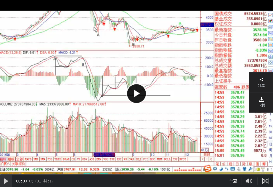273x187 pixels.
Task: Open the Sogou skin shirt icon
Action: point(244,169)
